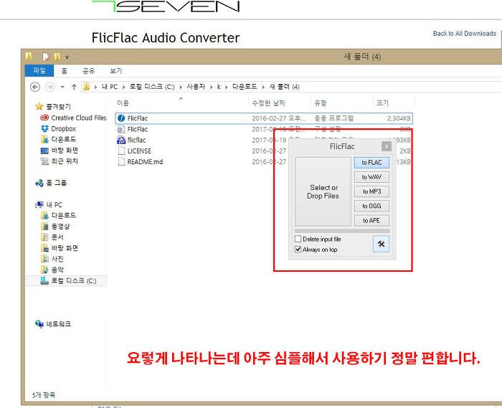Select README.md file name

click(145, 162)
